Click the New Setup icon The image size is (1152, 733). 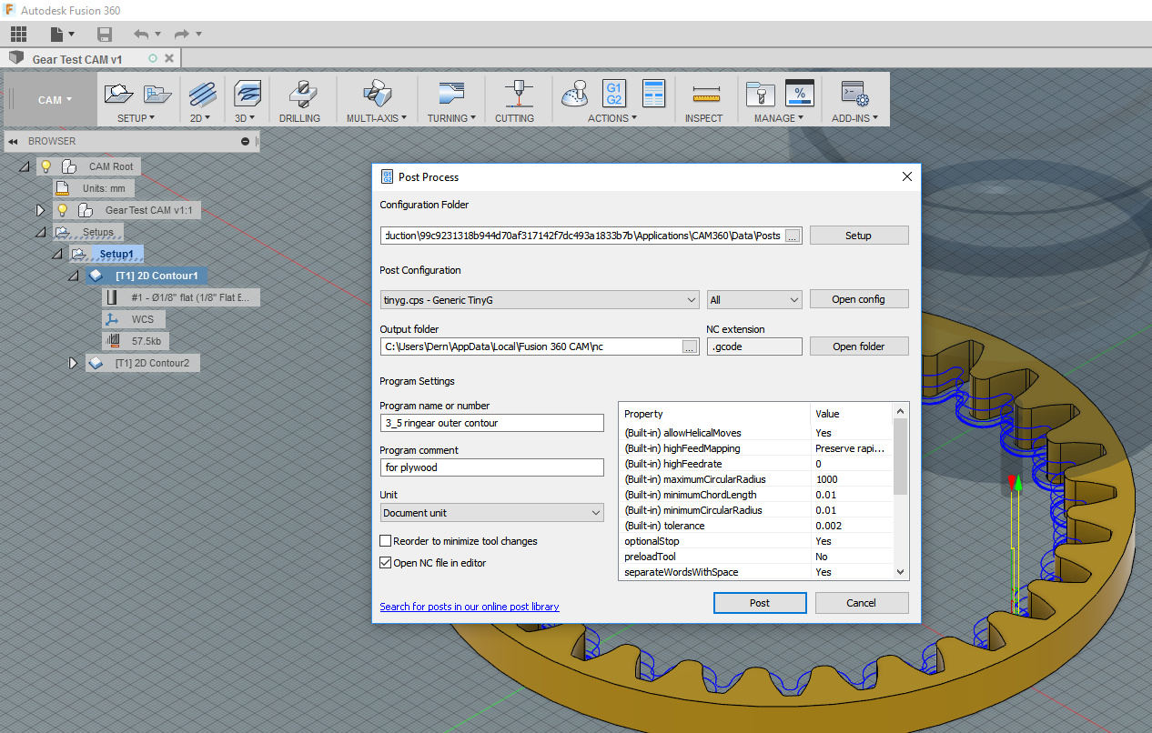(x=119, y=93)
